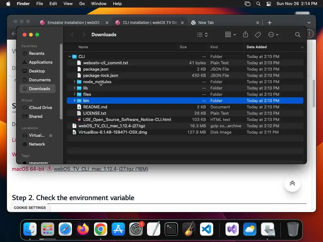Image resolution: width=323 pixels, height=242 pixels.
Task: Open Spotlight search in menu bar
Action: coord(258,4)
